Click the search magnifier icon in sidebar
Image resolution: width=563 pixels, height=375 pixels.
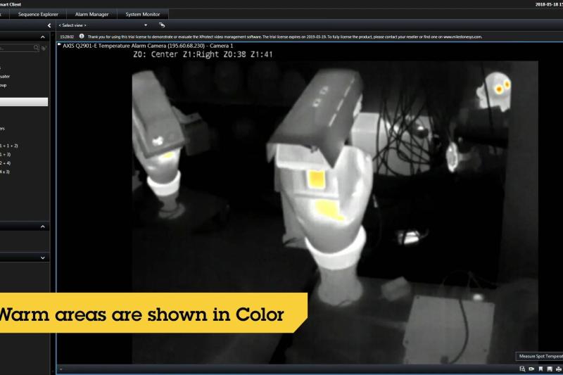35,49
